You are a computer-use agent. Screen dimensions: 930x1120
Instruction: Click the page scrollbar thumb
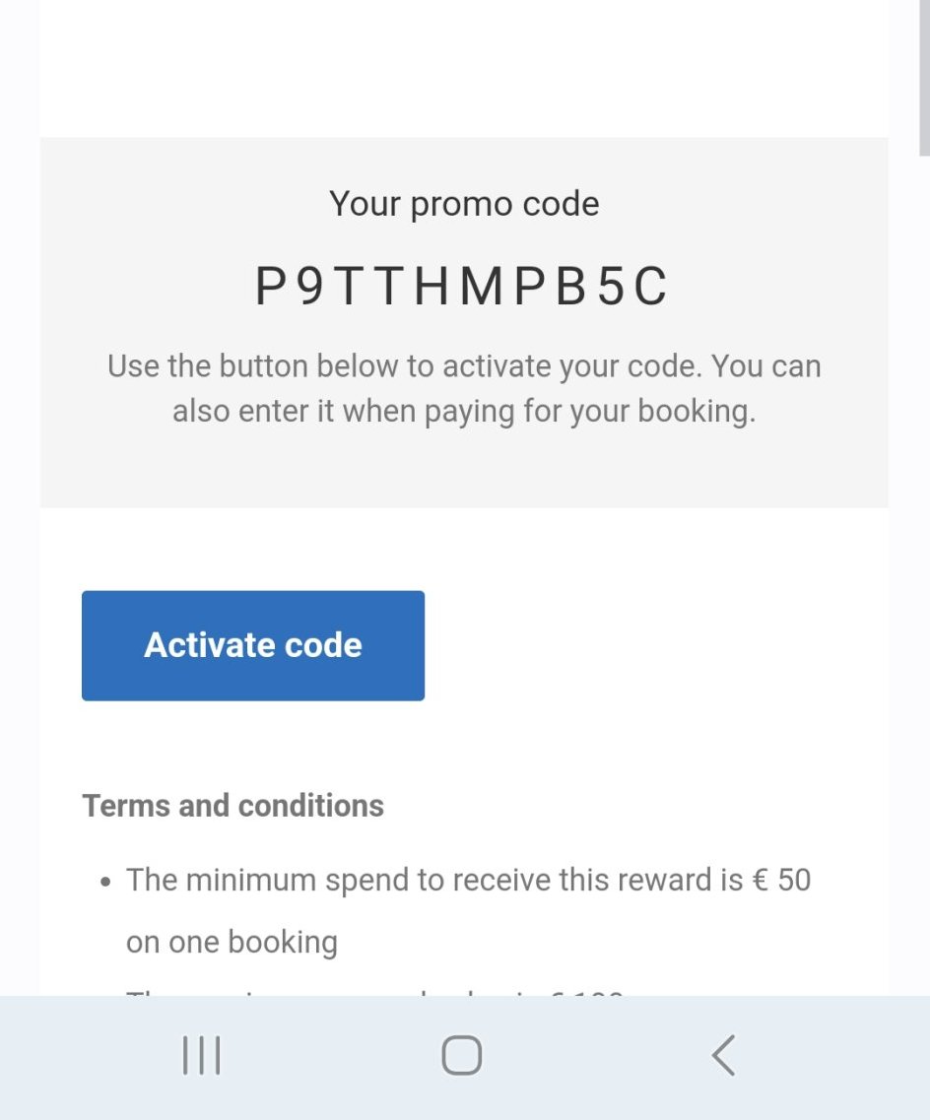click(x=923, y=79)
